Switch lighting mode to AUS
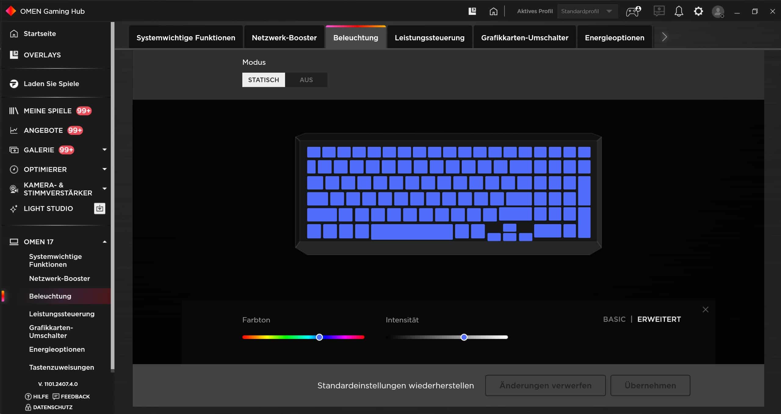The height and width of the screenshot is (414, 781). pos(306,80)
